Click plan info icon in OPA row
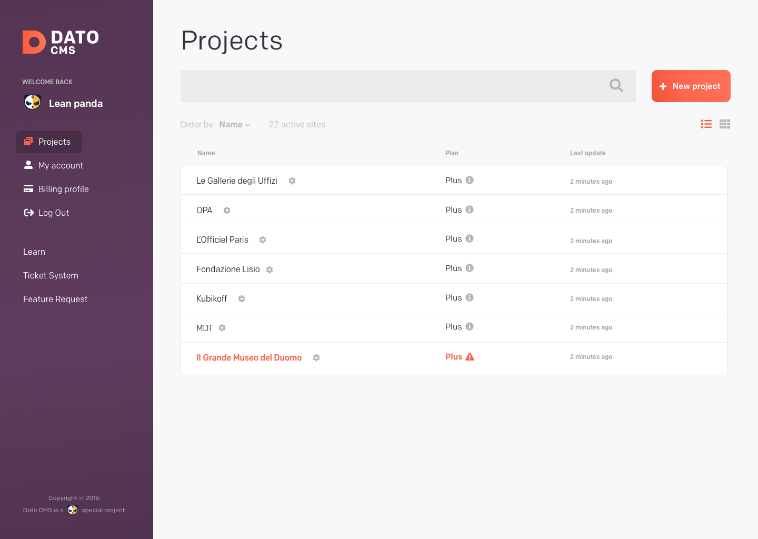The width and height of the screenshot is (758, 539). click(470, 209)
